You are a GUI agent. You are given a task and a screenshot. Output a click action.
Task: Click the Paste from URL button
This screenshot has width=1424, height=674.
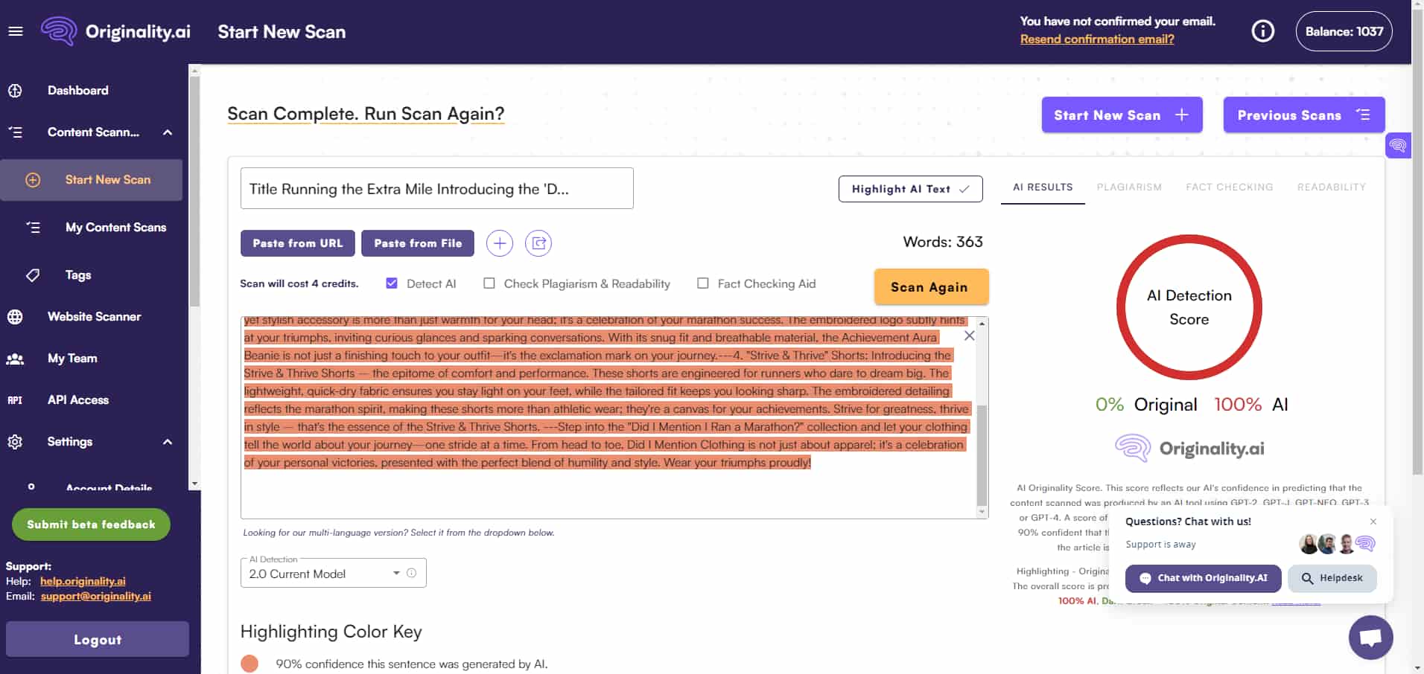coord(298,243)
